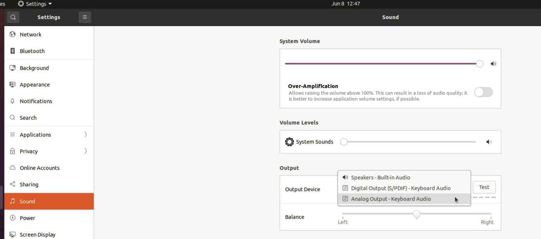The height and width of the screenshot is (239, 541).
Task: Click the Background monitor icon
Action: [12, 68]
